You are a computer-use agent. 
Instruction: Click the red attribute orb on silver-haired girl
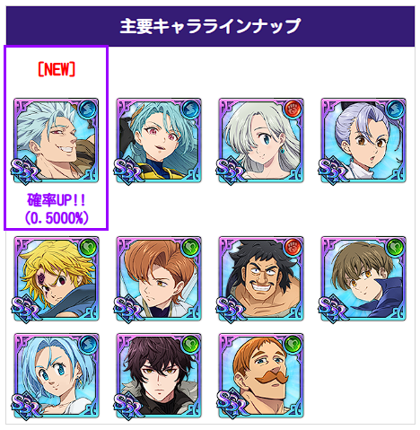click(x=293, y=109)
